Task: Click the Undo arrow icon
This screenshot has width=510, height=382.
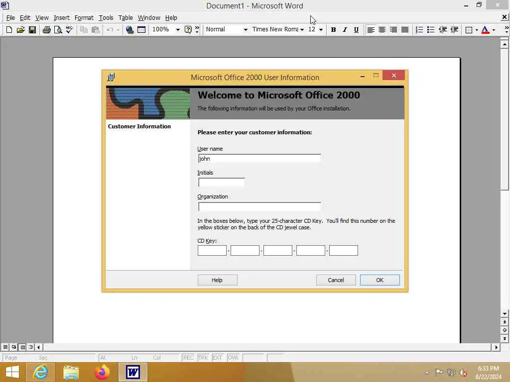Action: [110, 30]
